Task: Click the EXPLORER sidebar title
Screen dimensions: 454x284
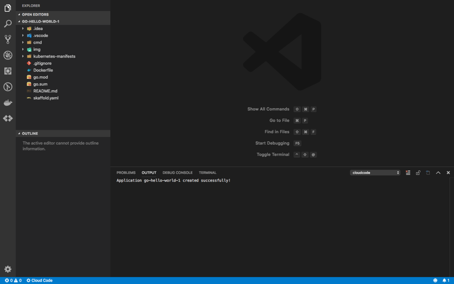Action: tap(31, 6)
